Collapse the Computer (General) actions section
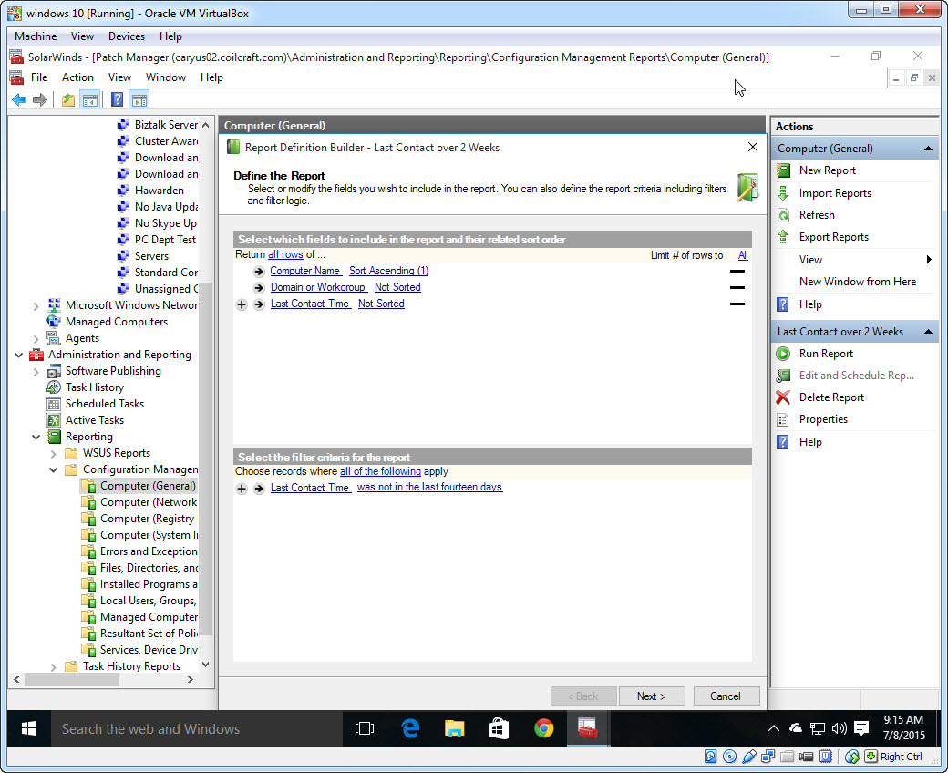Screen dimensions: 948x773 [928, 149]
